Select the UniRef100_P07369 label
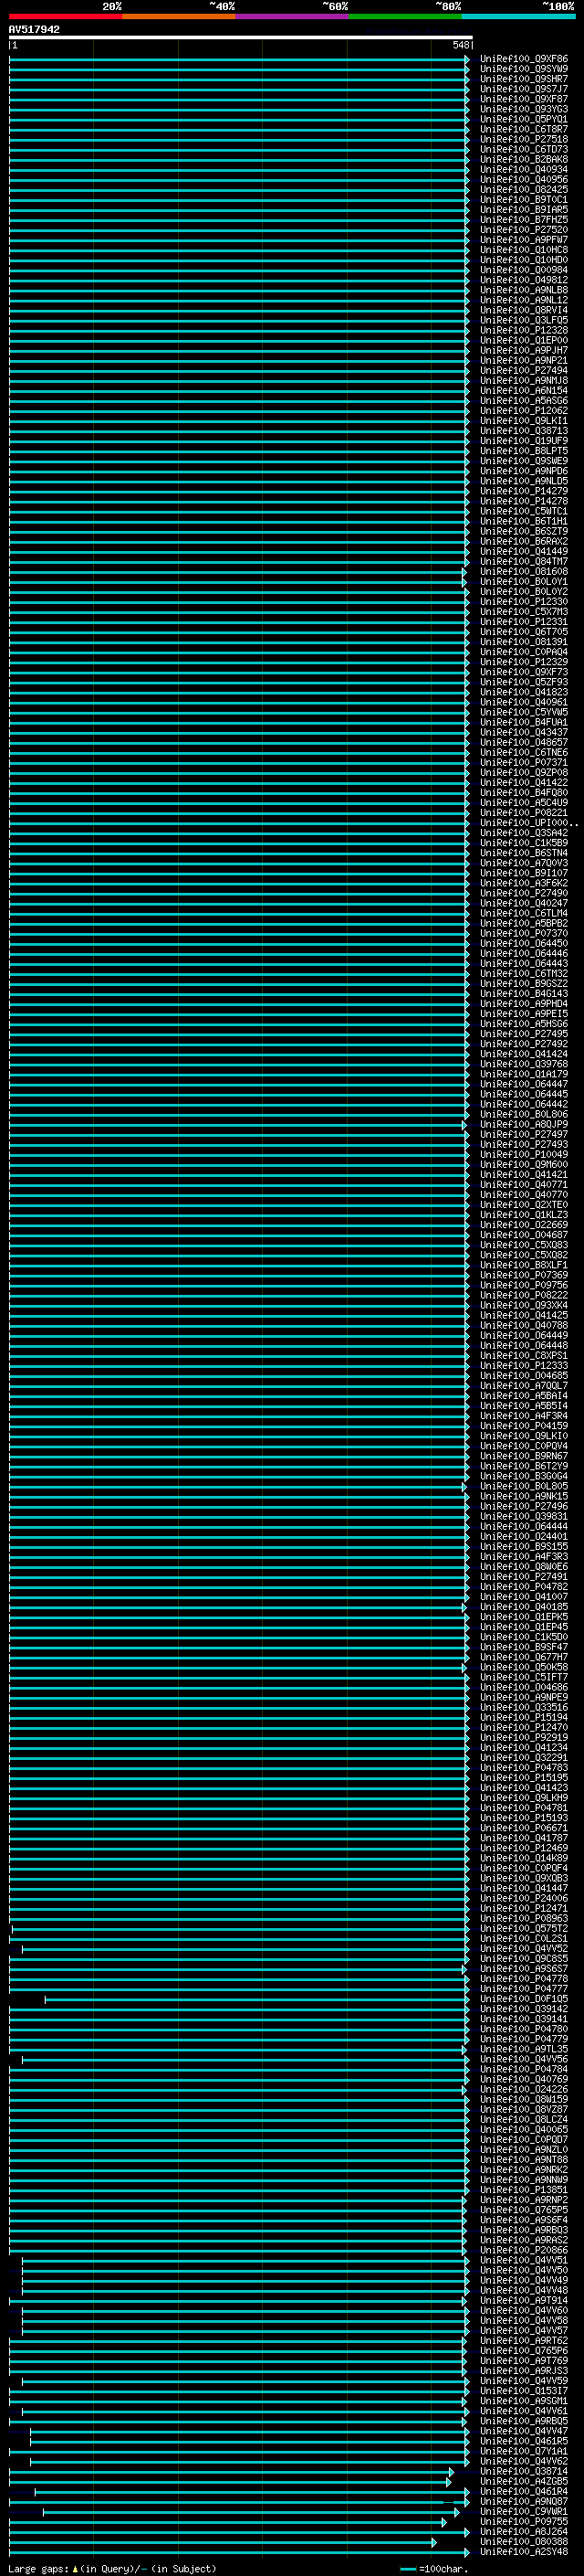 coord(524,1275)
